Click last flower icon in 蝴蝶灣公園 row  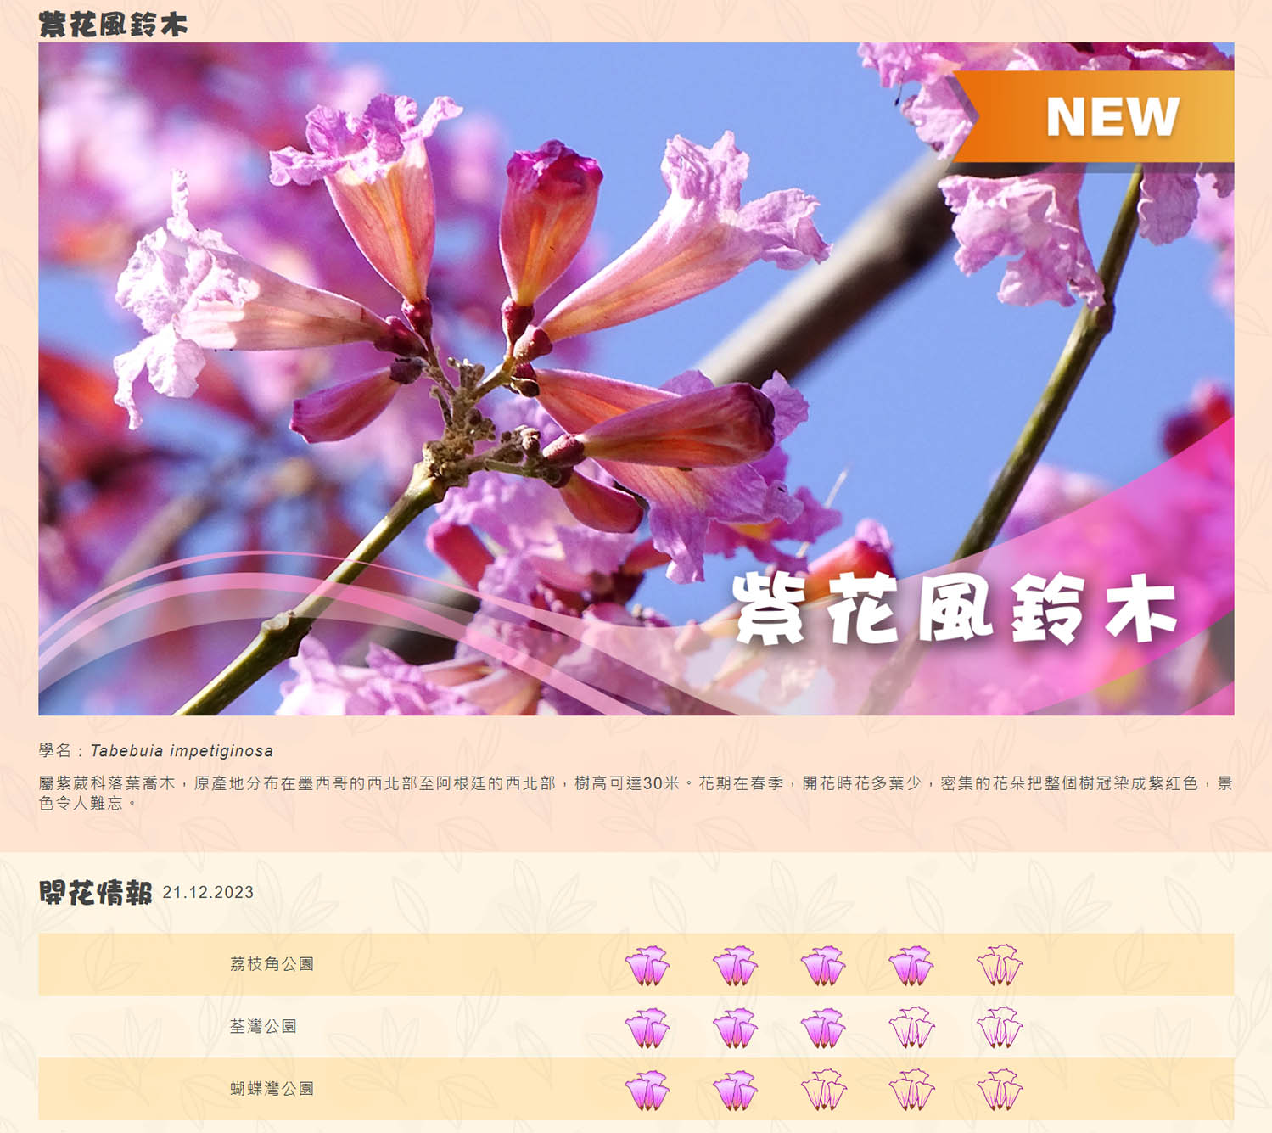click(999, 1090)
